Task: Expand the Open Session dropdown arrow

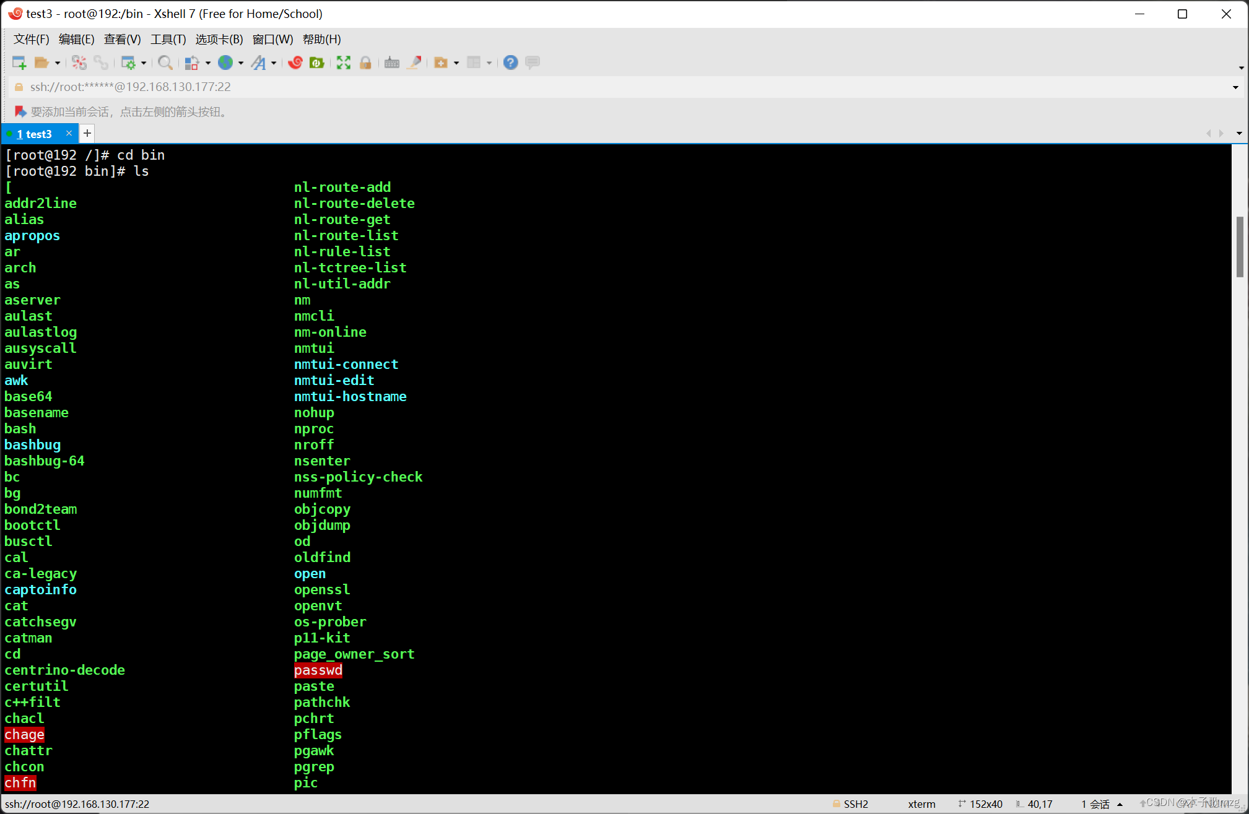Action: 58,63
